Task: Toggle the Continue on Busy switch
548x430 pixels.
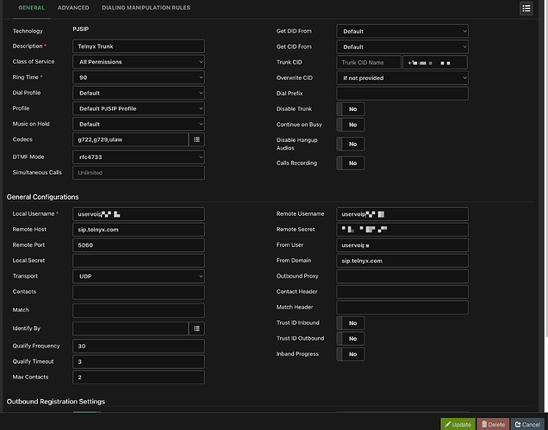Action: (x=351, y=125)
